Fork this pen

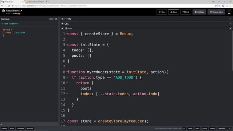coord(186,12)
